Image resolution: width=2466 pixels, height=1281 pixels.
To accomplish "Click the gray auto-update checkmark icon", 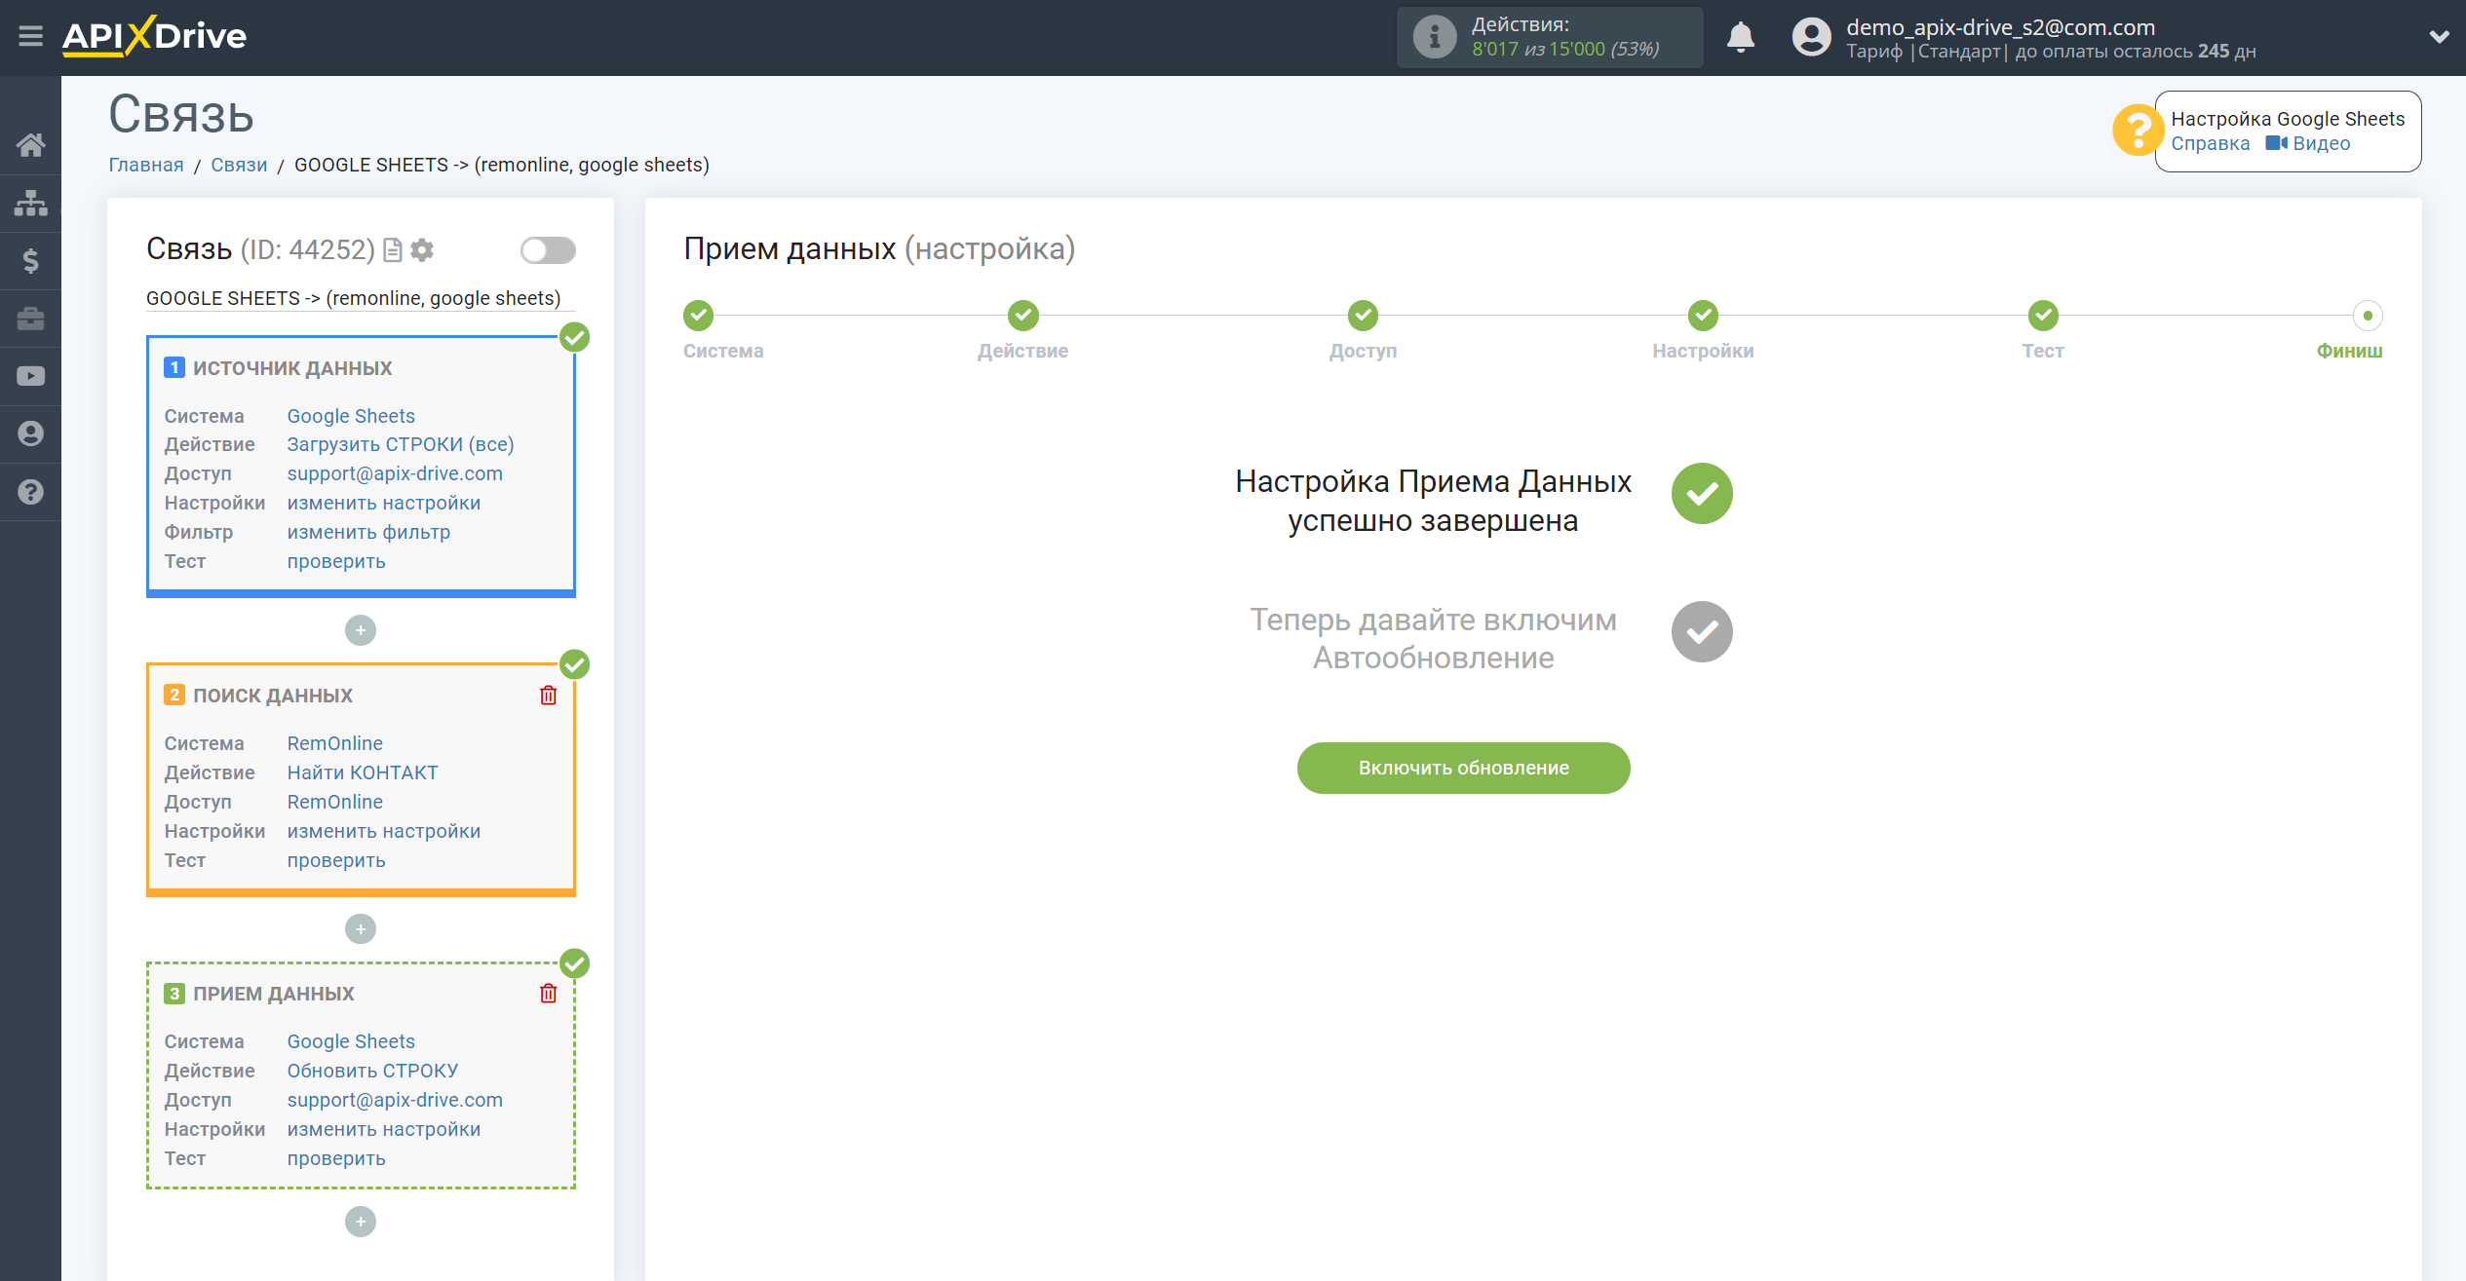I will [1702, 631].
